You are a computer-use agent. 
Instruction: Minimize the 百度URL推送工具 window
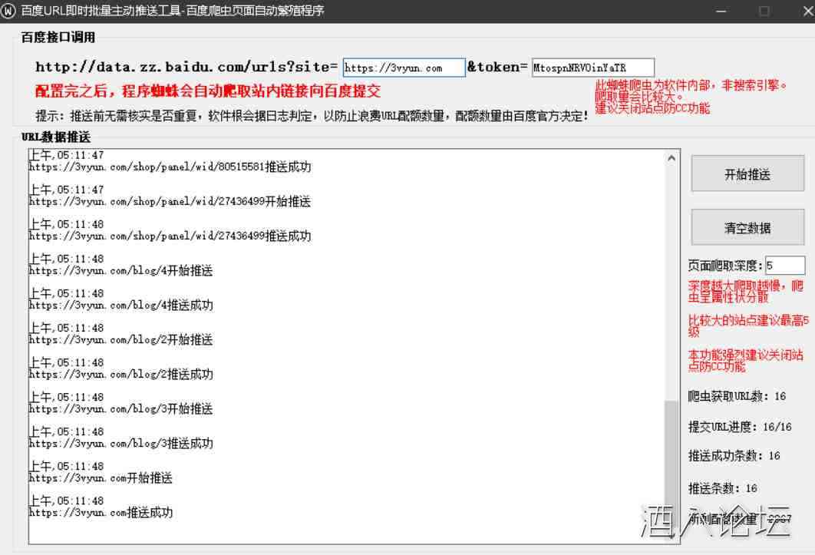point(720,10)
